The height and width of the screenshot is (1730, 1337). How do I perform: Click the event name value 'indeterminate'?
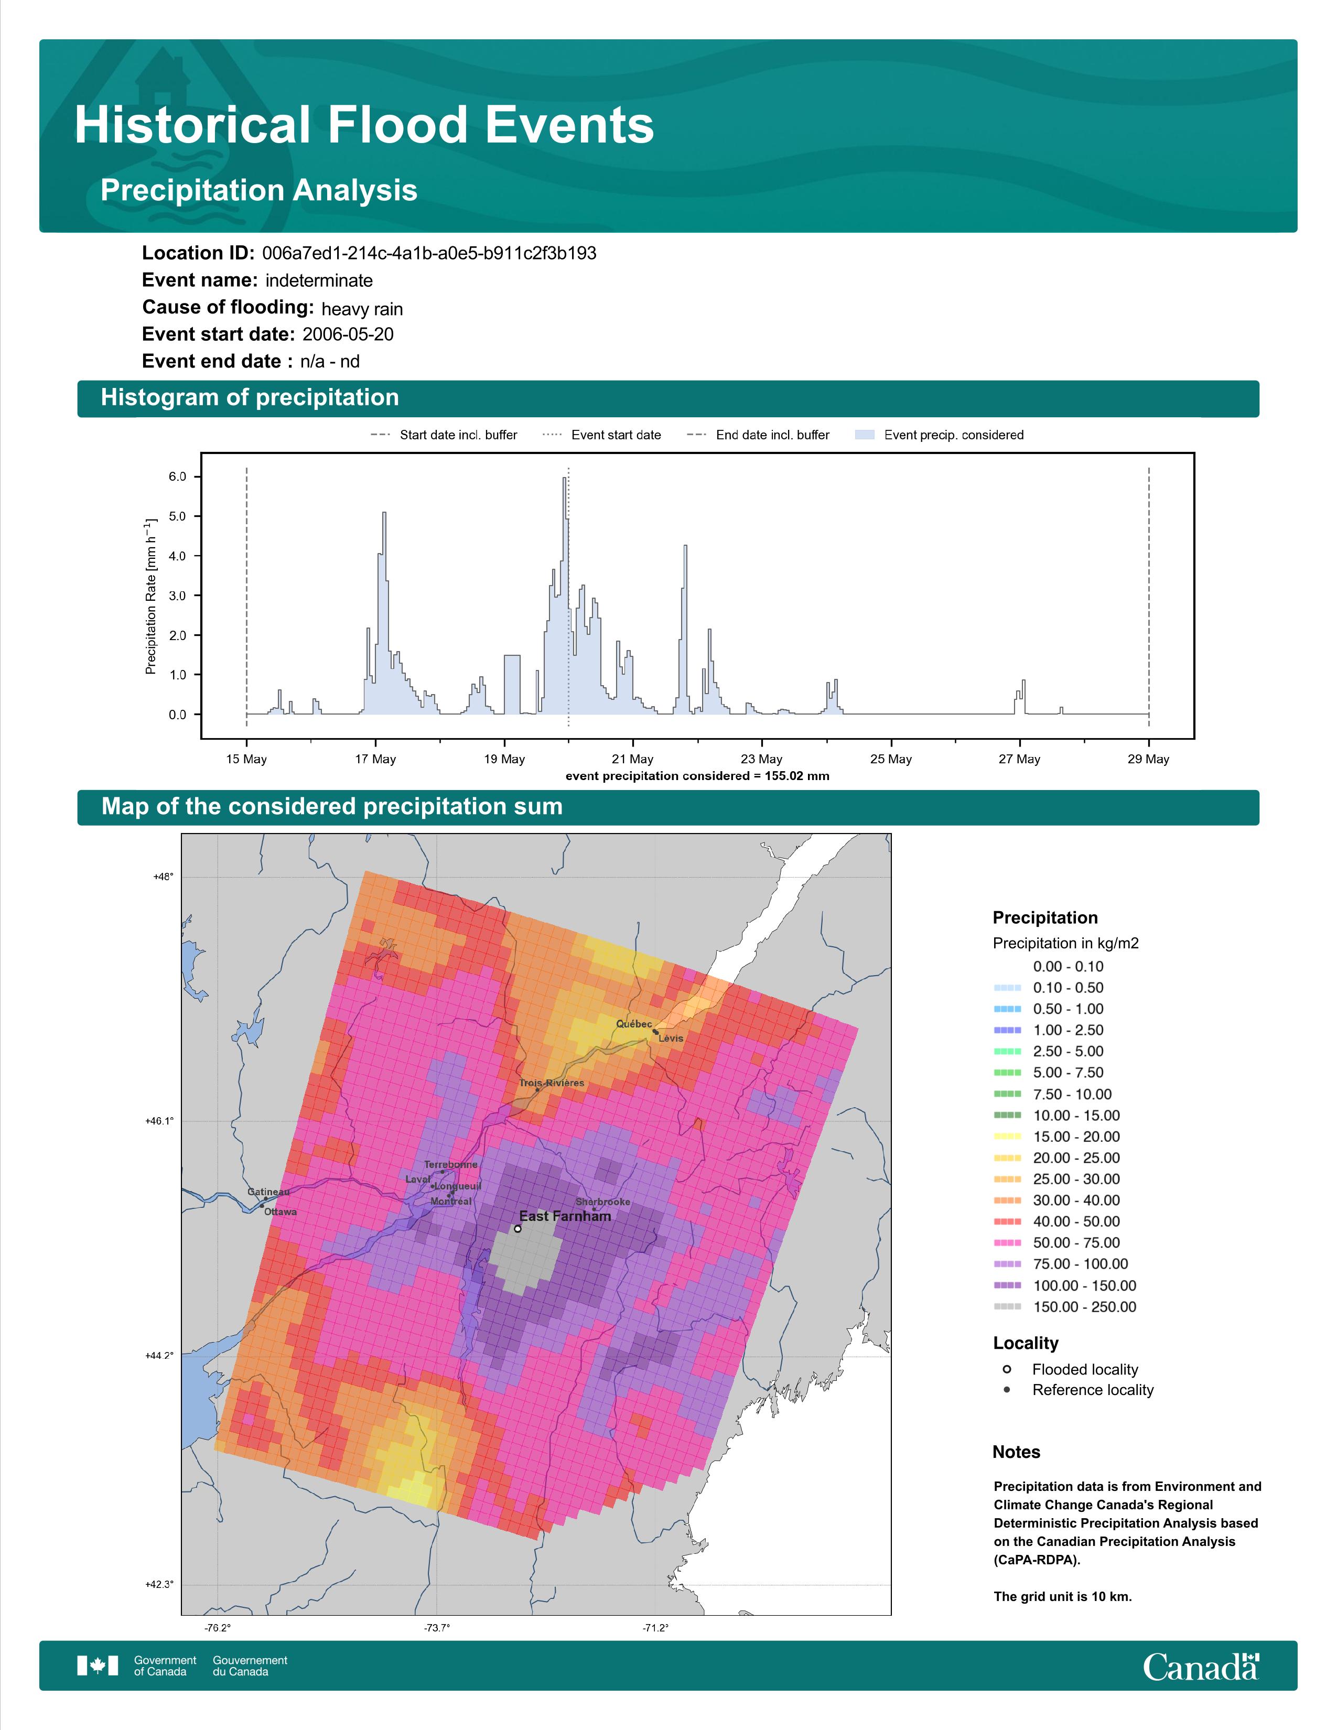pos(319,280)
